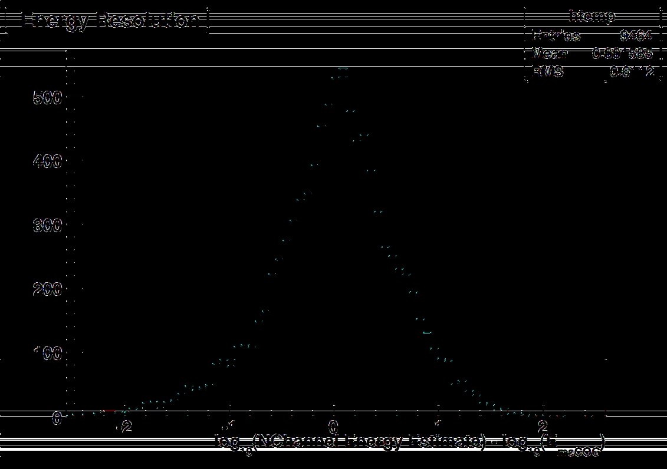Click the "Energy Resolution" plot title
Viewport: 667px width, 469px height.
pyautogui.click(x=110, y=20)
